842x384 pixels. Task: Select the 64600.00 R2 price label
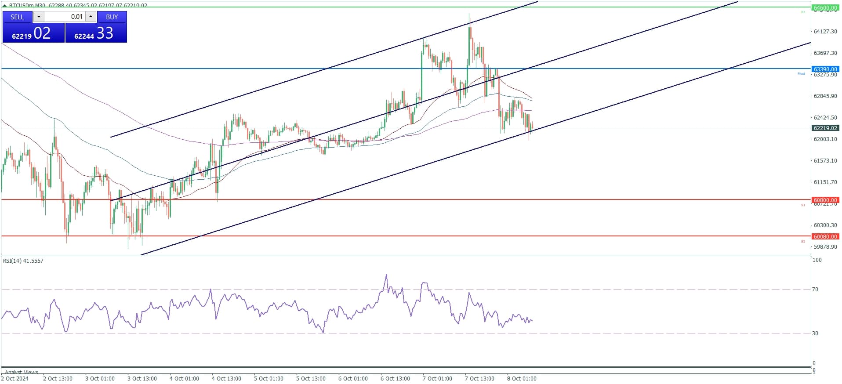(x=825, y=7)
